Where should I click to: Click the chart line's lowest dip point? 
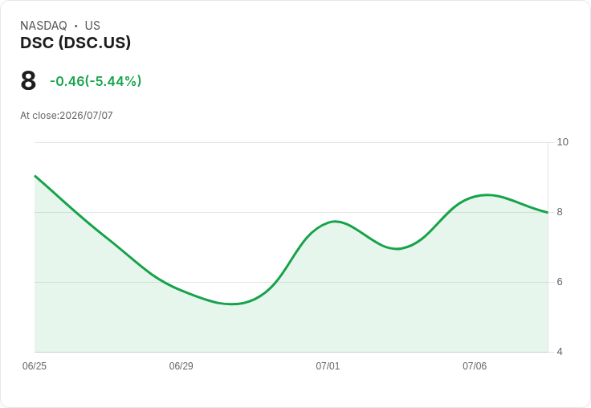click(x=232, y=304)
